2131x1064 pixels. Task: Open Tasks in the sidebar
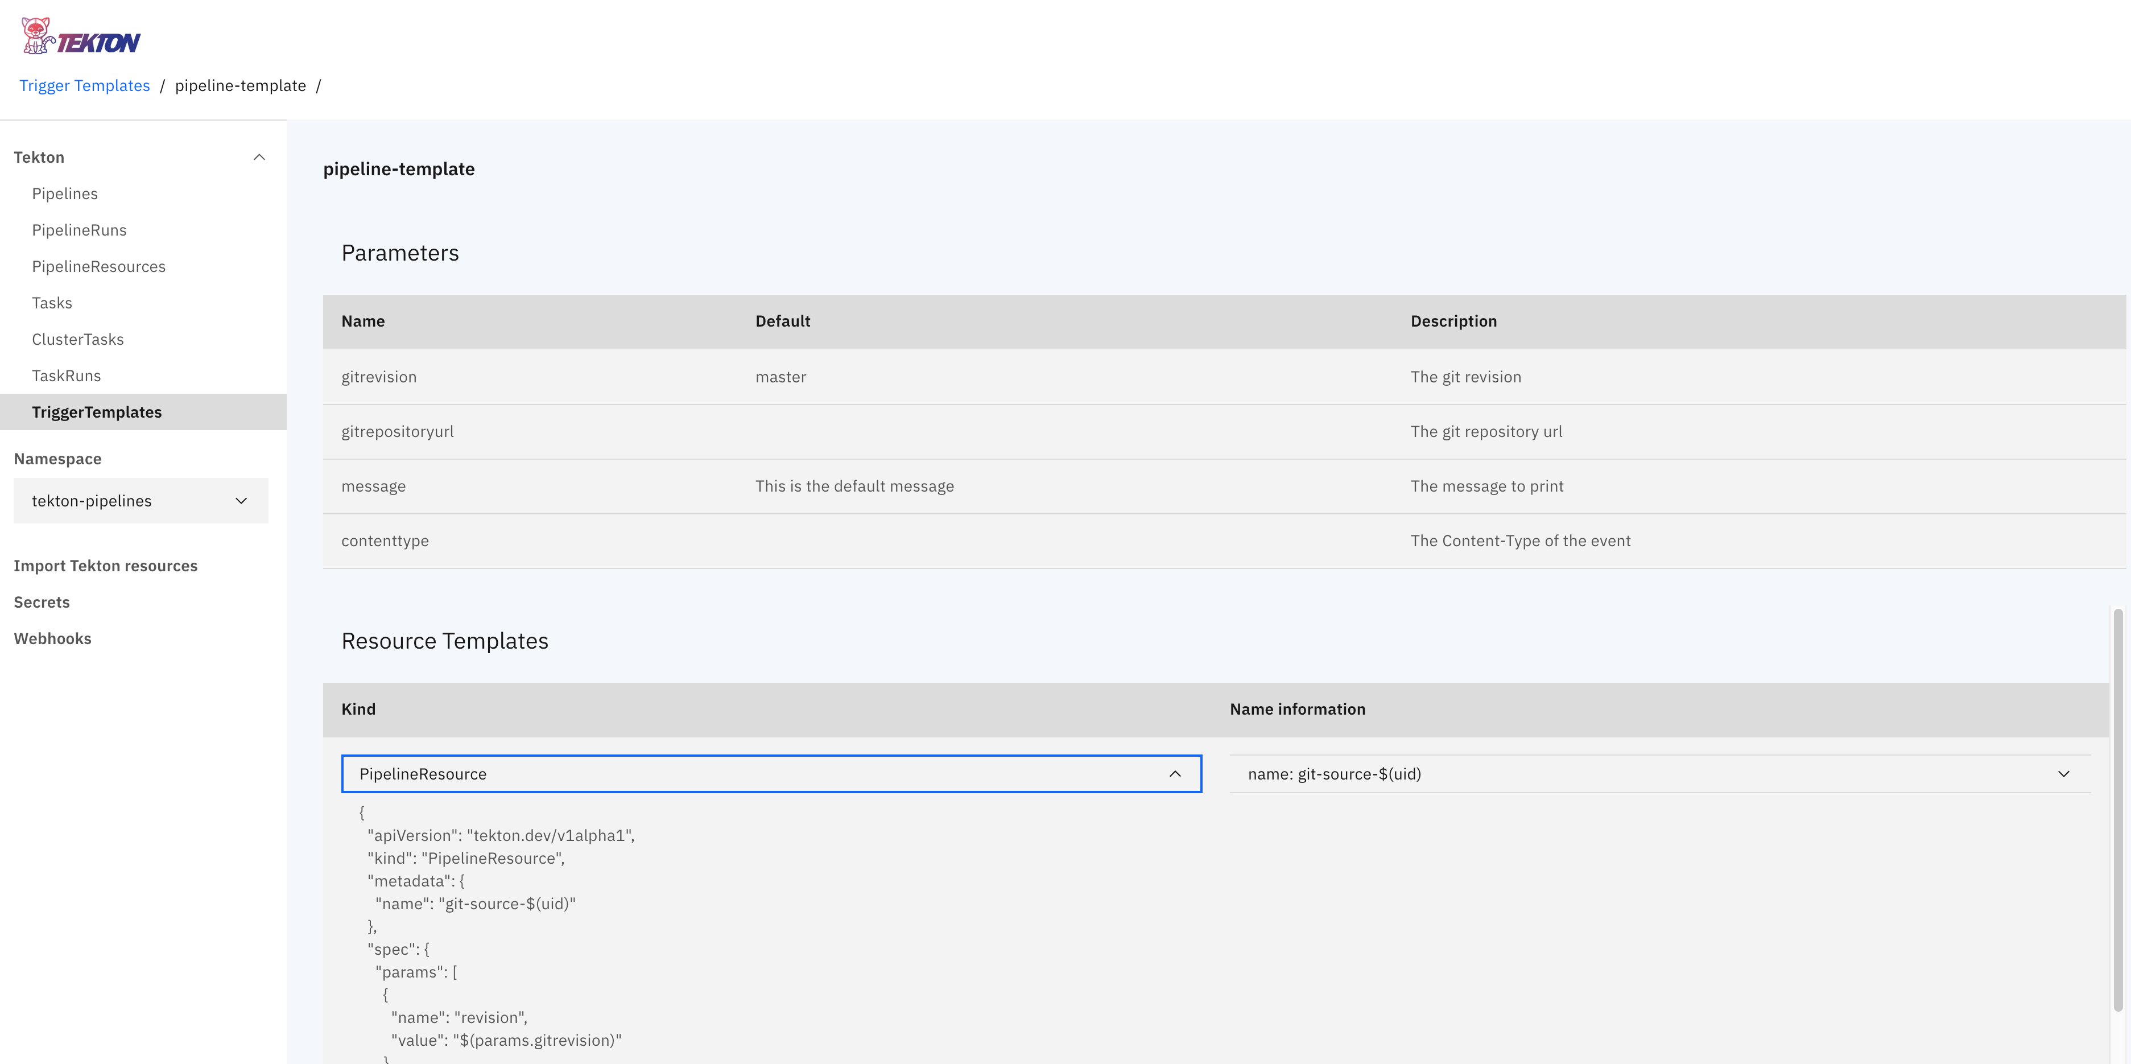coord(52,303)
